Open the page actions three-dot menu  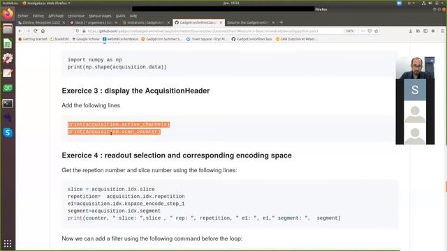point(363,31)
